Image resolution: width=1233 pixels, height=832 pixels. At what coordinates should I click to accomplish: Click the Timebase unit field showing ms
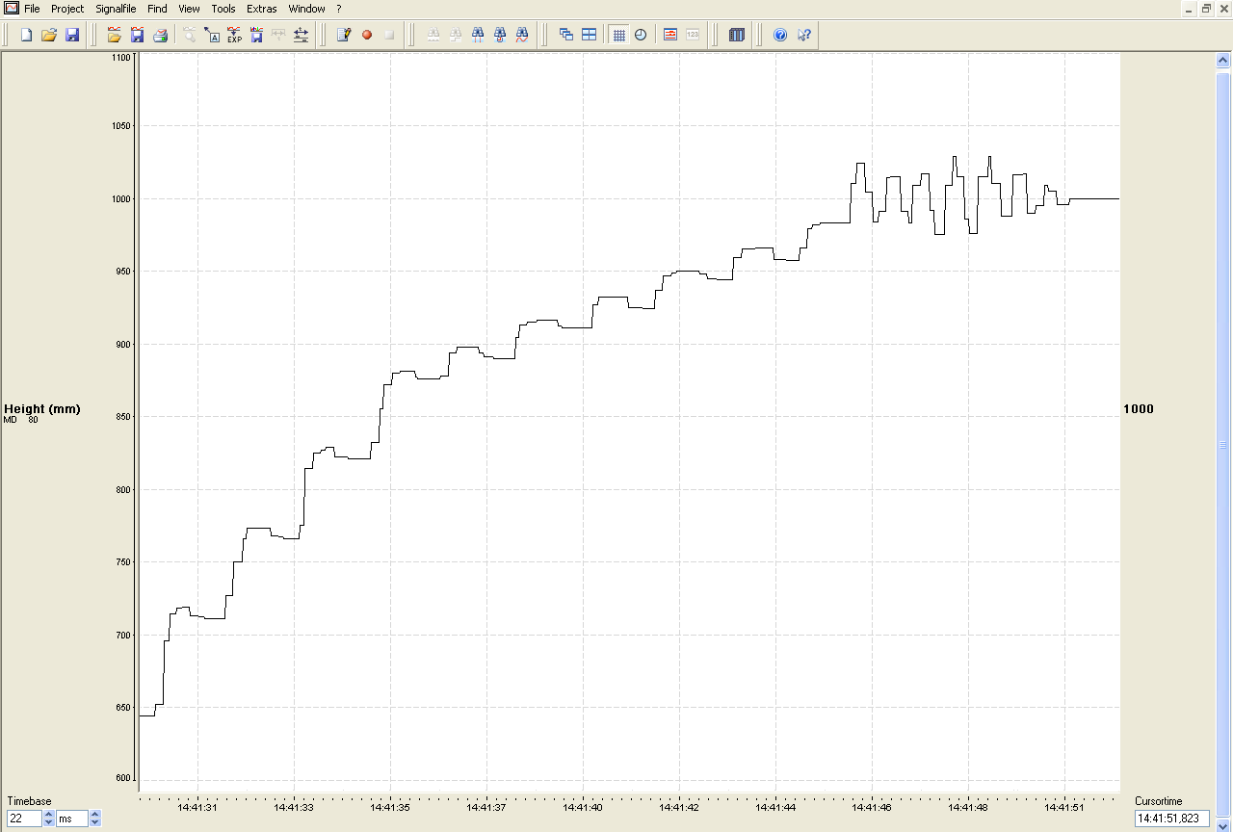72,819
